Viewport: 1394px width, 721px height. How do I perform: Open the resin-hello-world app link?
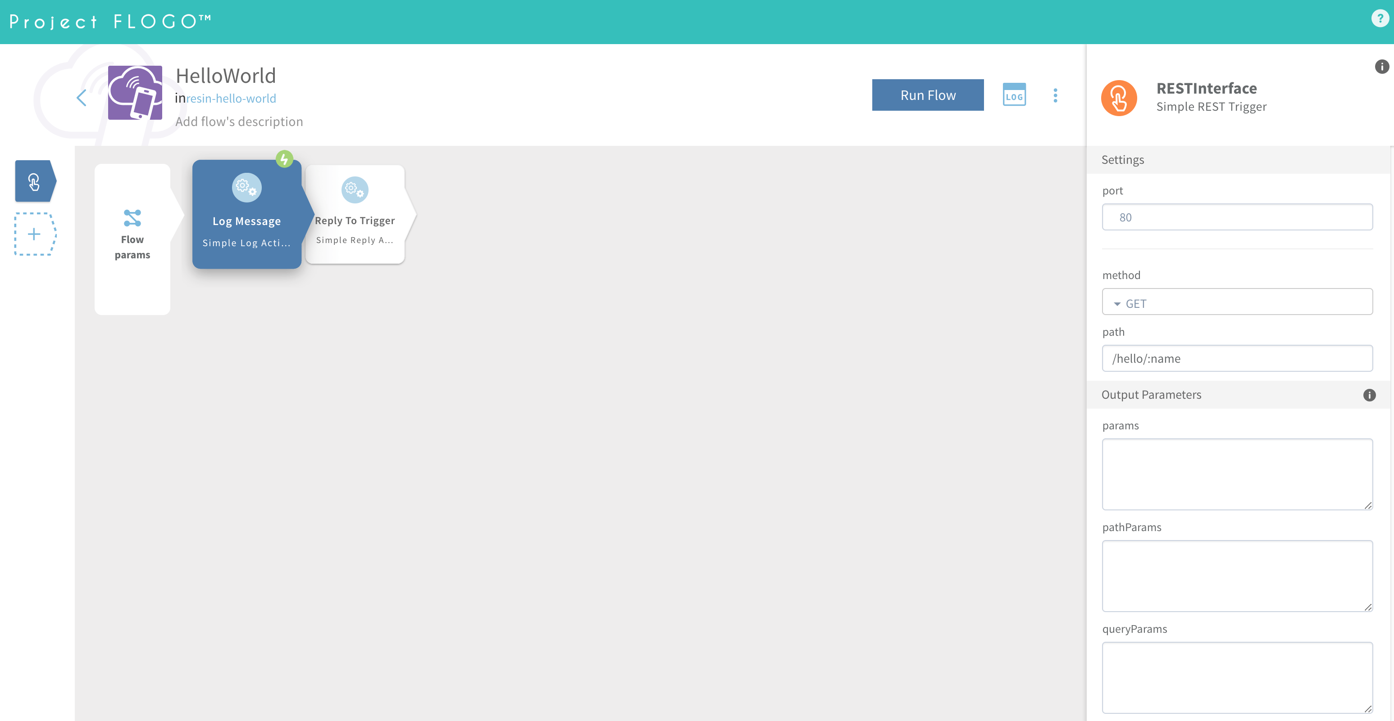click(x=231, y=99)
